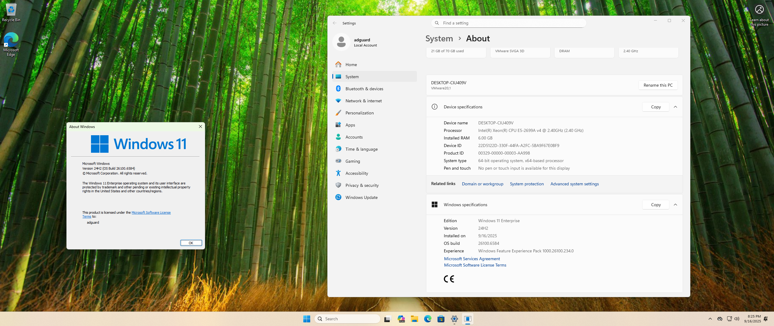Open Microsoft Store from the taskbar

click(x=441, y=319)
